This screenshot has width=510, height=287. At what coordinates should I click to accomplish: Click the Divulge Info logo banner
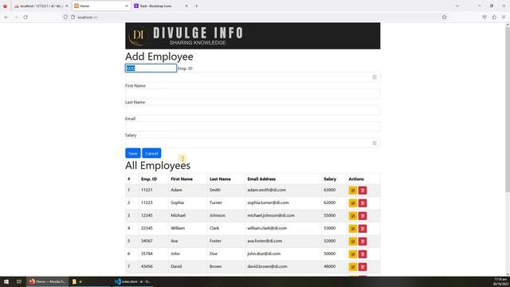253,36
